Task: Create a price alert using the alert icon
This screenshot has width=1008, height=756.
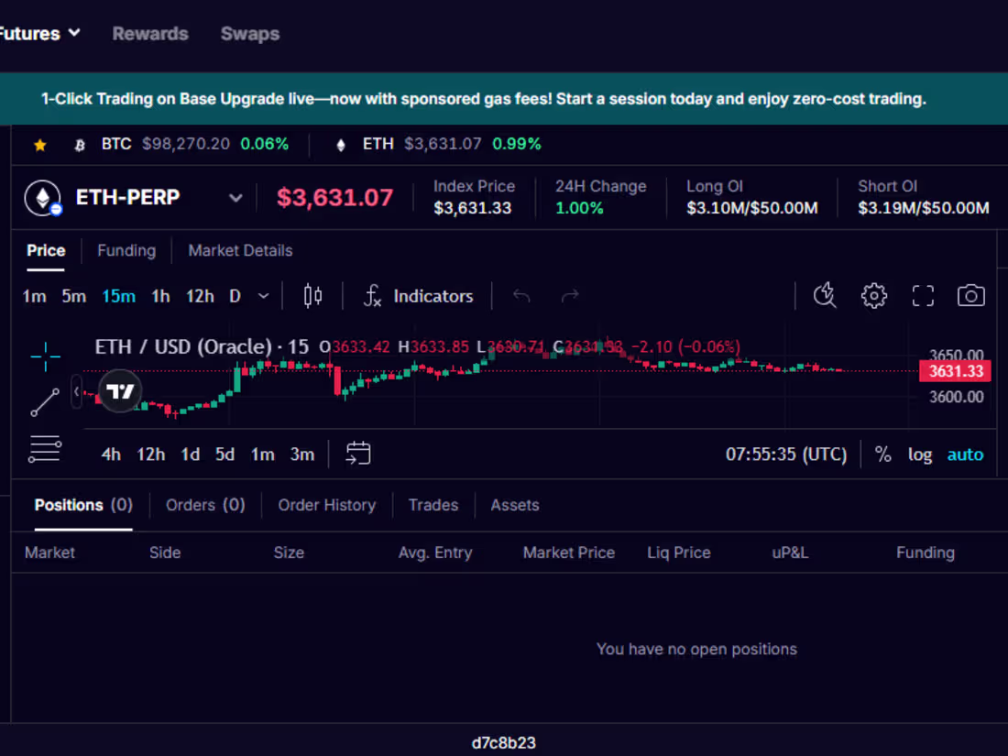Action: pyautogui.click(x=824, y=295)
